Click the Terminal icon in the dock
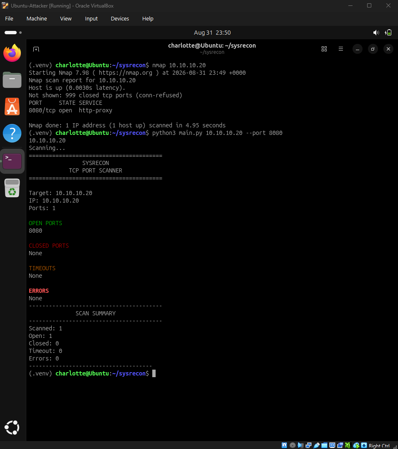Viewport: 398px width, 449px height. pyautogui.click(x=12, y=161)
